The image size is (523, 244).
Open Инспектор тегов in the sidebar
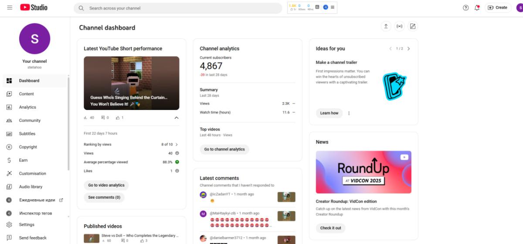(36, 213)
